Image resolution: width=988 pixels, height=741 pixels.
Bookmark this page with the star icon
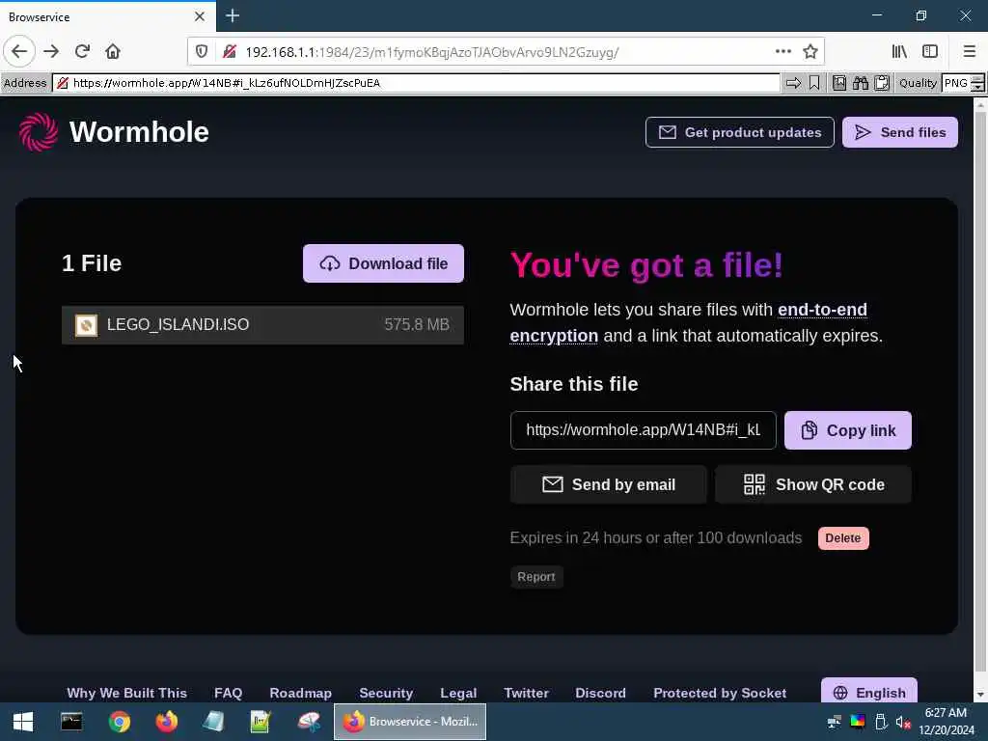810,51
